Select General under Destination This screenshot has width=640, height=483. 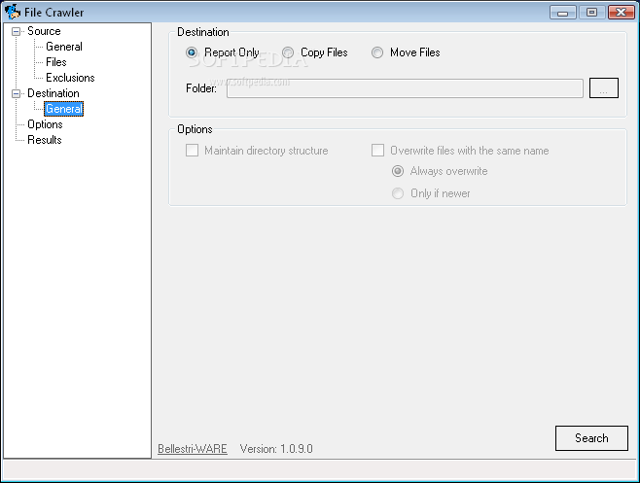pyautogui.click(x=64, y=109)
